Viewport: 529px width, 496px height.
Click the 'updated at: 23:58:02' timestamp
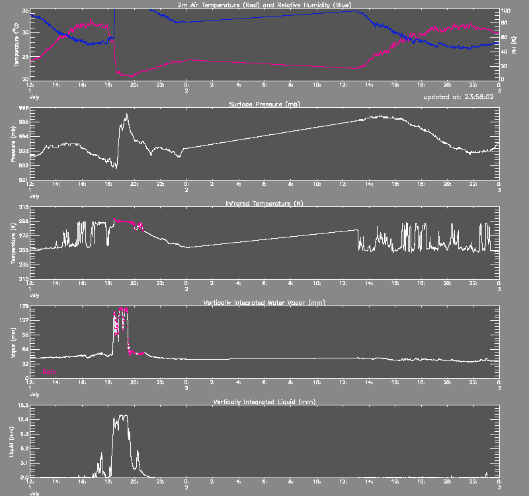458,97
